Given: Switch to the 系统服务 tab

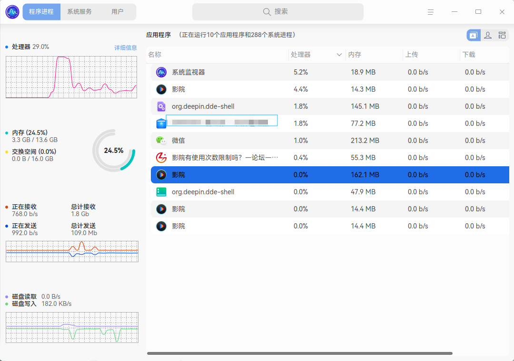Looking at the screenshot, I should click(x=79, y=12).
